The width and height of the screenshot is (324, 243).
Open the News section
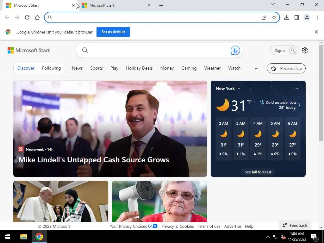coord(77,68)
